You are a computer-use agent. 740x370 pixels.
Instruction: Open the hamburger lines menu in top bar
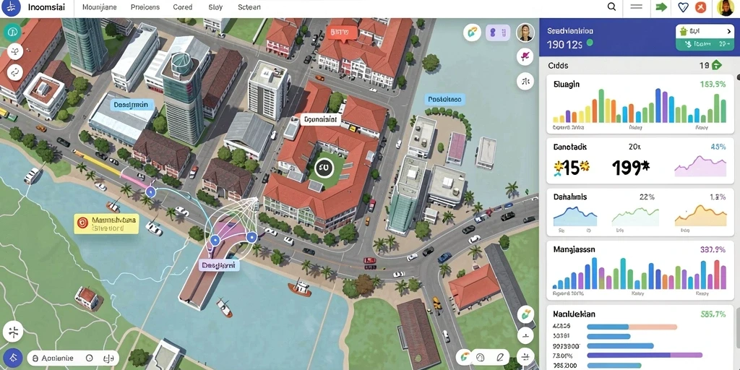click(637, 7)
